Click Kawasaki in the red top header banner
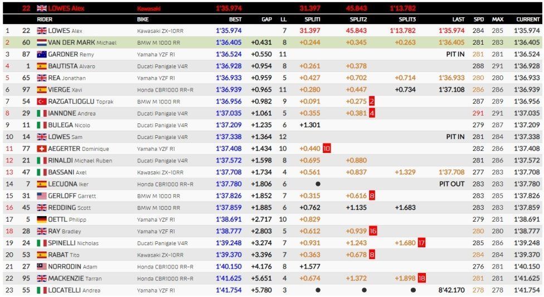Image resolution: width=544 pixels, height=297 pixels. (148, 9)
